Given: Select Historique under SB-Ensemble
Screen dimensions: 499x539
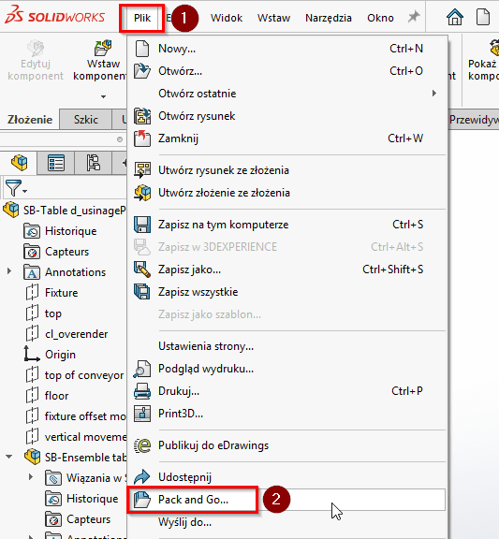Looking at the screenshot, I should tap(81, 499).
